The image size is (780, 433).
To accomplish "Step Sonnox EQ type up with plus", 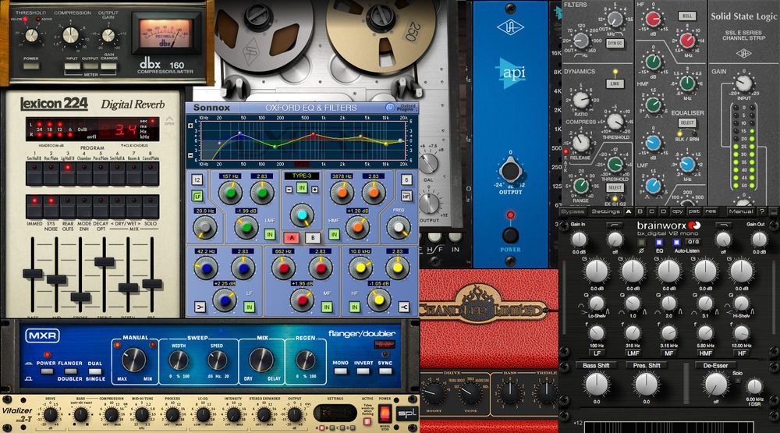I will click(314, 190).
